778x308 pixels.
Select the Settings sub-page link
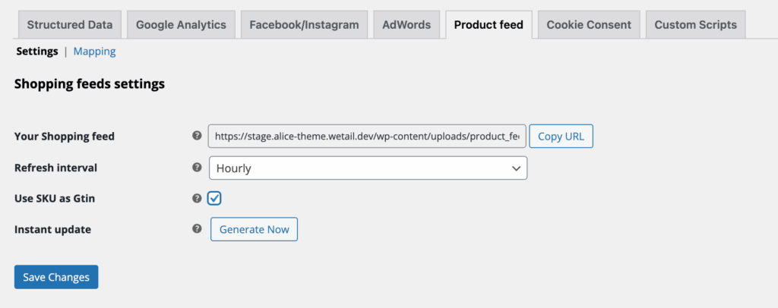coord(37,52)
